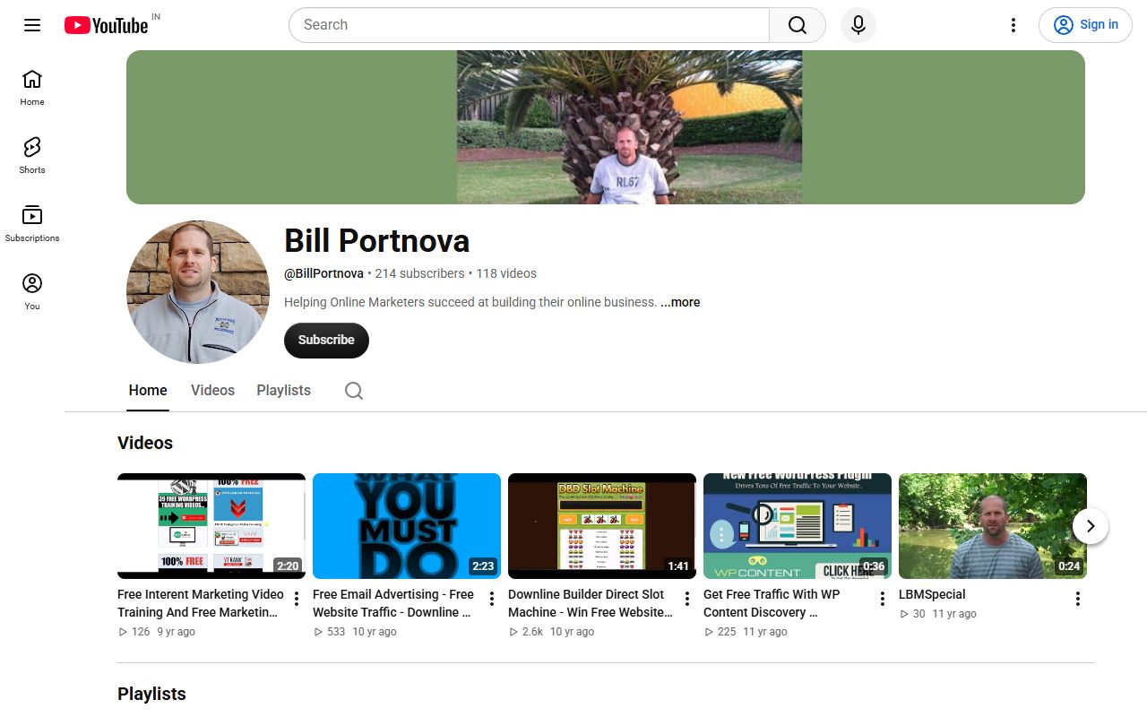
Task: Open options menu for Downline Builder Direct Slot video
Action: click(687, 599)
